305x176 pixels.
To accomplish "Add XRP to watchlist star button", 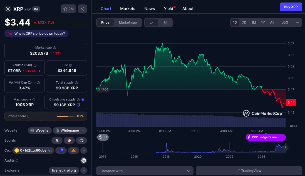I will (68, 9).
